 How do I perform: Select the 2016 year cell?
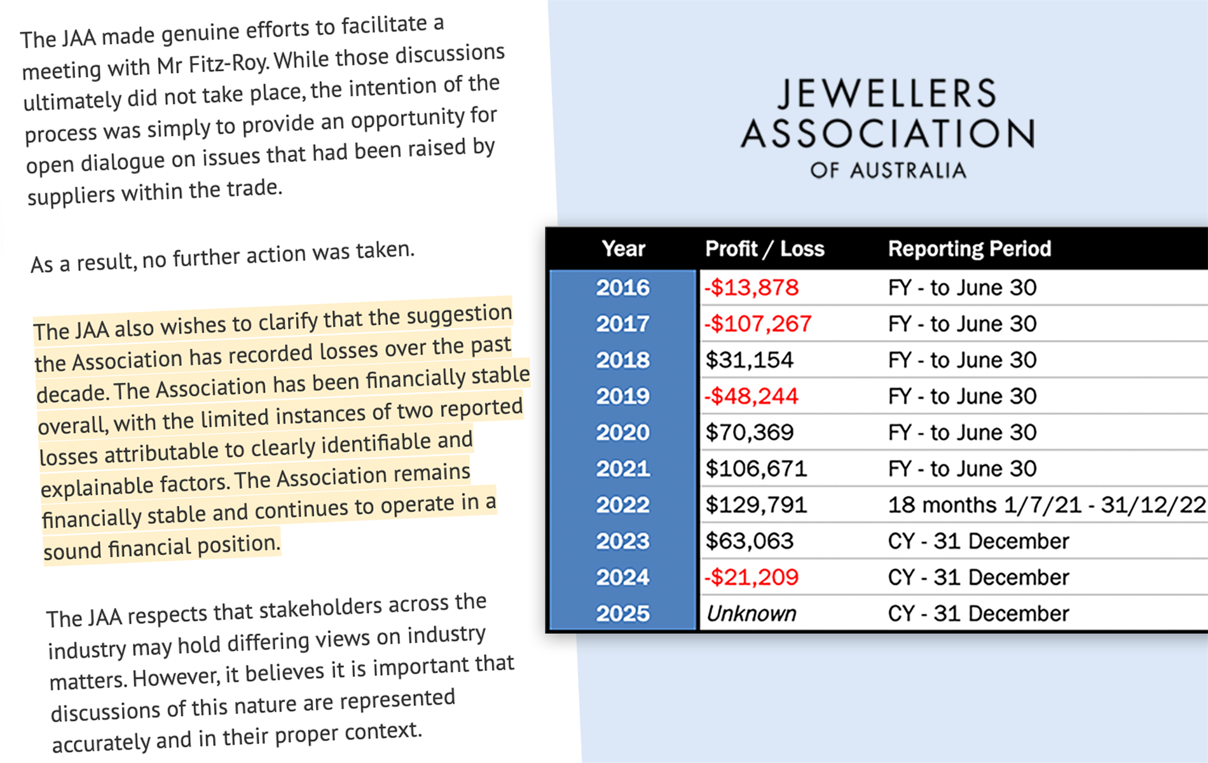pos(623,288)
